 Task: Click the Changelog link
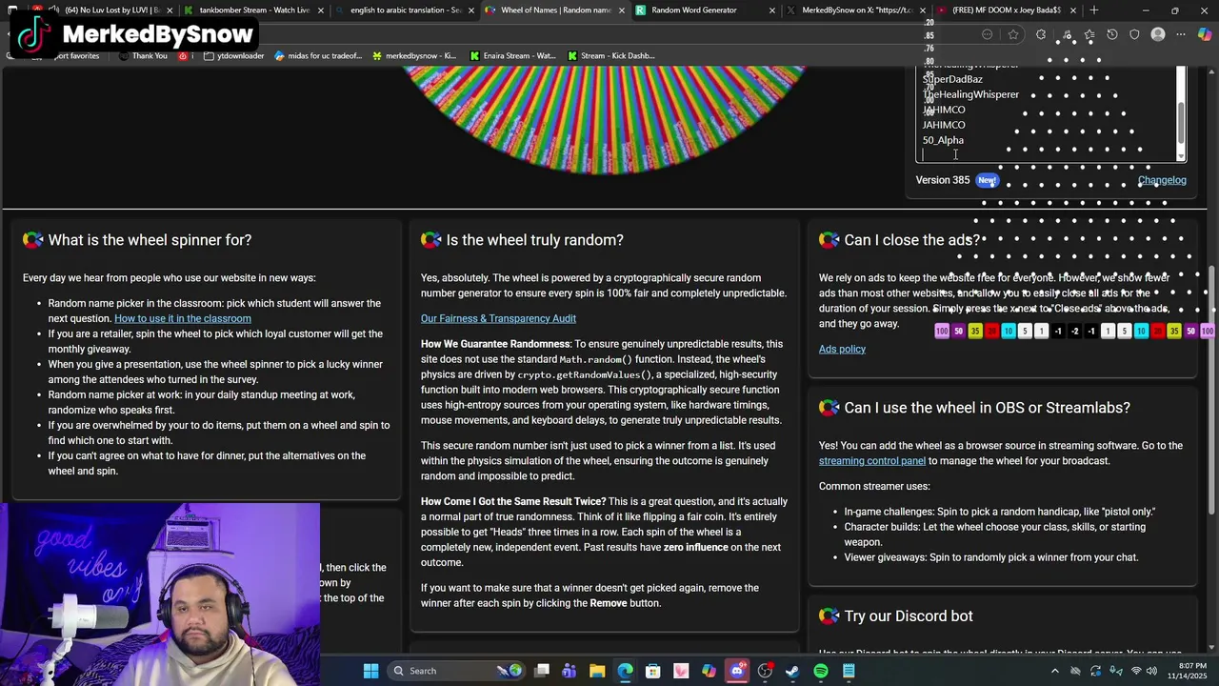click(x=1162, y=180)
